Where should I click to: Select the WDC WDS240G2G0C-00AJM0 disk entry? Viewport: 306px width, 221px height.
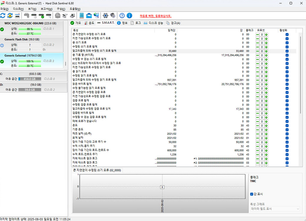tap(31, 28)
